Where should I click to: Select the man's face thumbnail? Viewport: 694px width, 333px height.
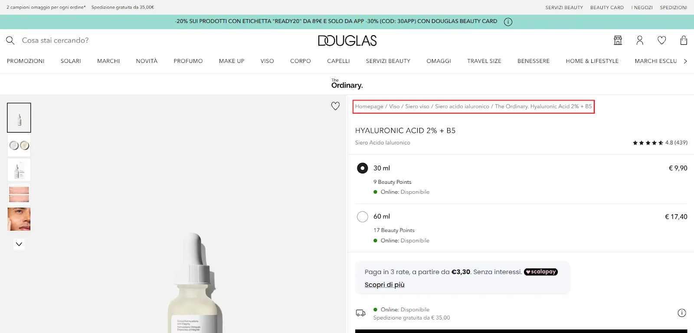[19, 219]
